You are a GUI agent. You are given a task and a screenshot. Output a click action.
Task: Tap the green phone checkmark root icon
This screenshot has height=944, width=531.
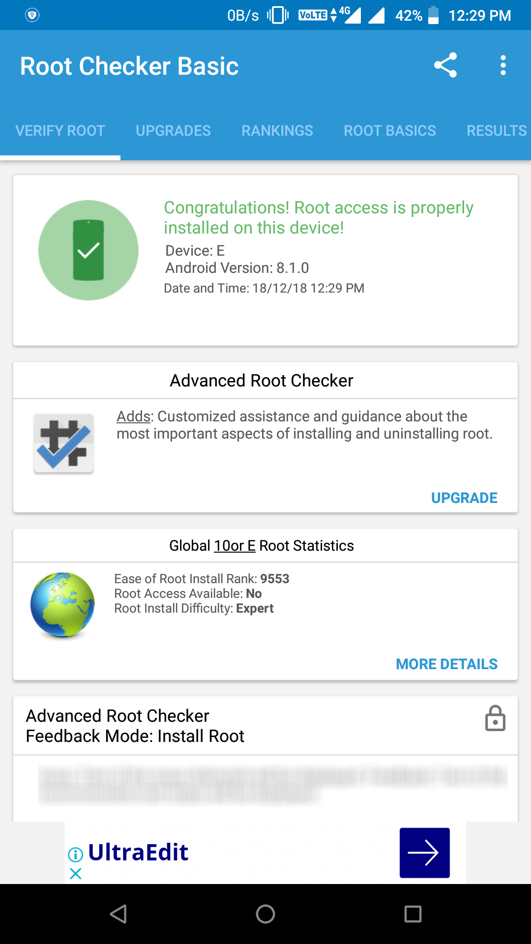tap(88, 250)
